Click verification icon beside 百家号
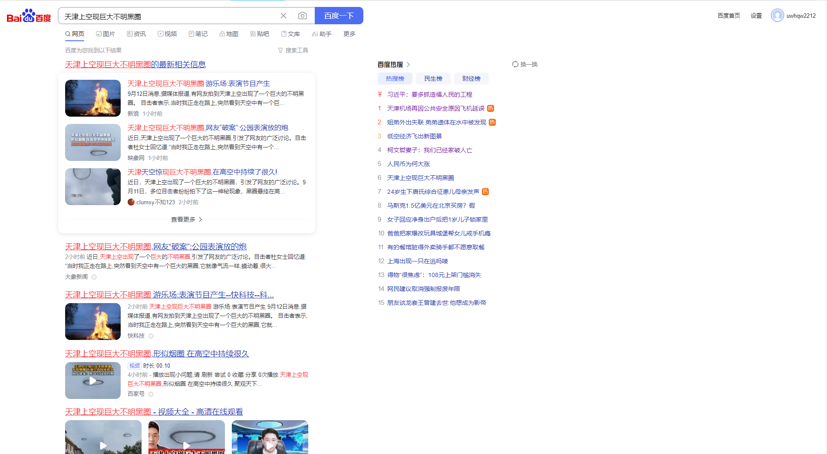 [151, 394]
